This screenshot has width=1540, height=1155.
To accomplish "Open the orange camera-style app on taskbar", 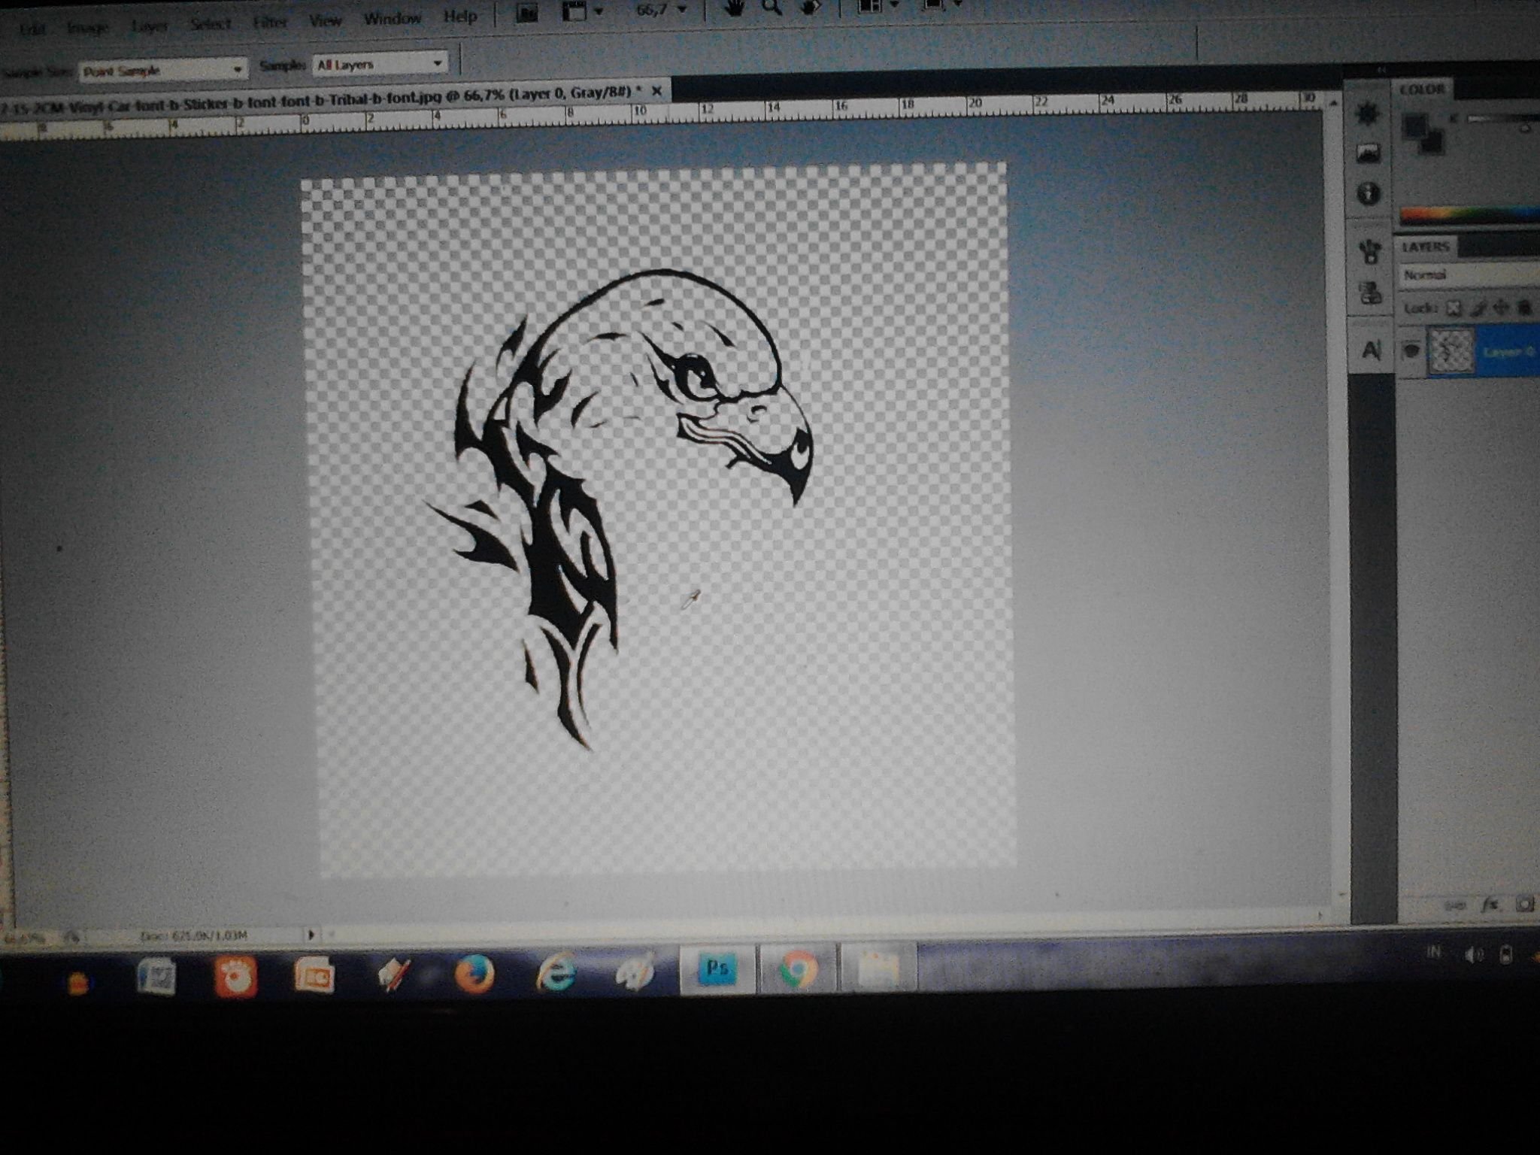I will point(235,978).
